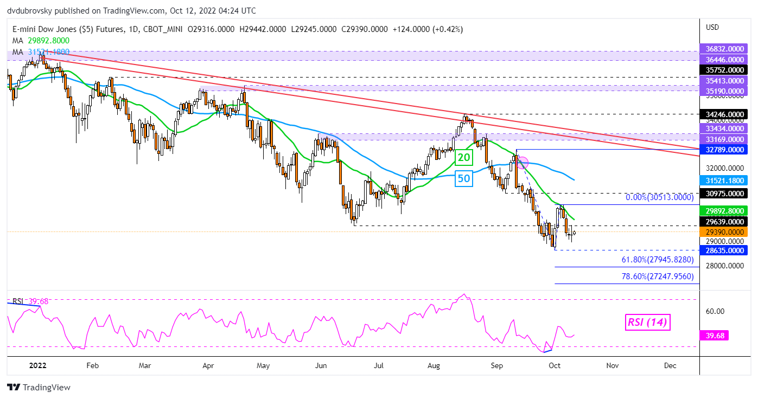Image resolution: width=758 pixels, height=399 pixels.
Task: Click the TradingView logo at bottom left
Action: 39,388
